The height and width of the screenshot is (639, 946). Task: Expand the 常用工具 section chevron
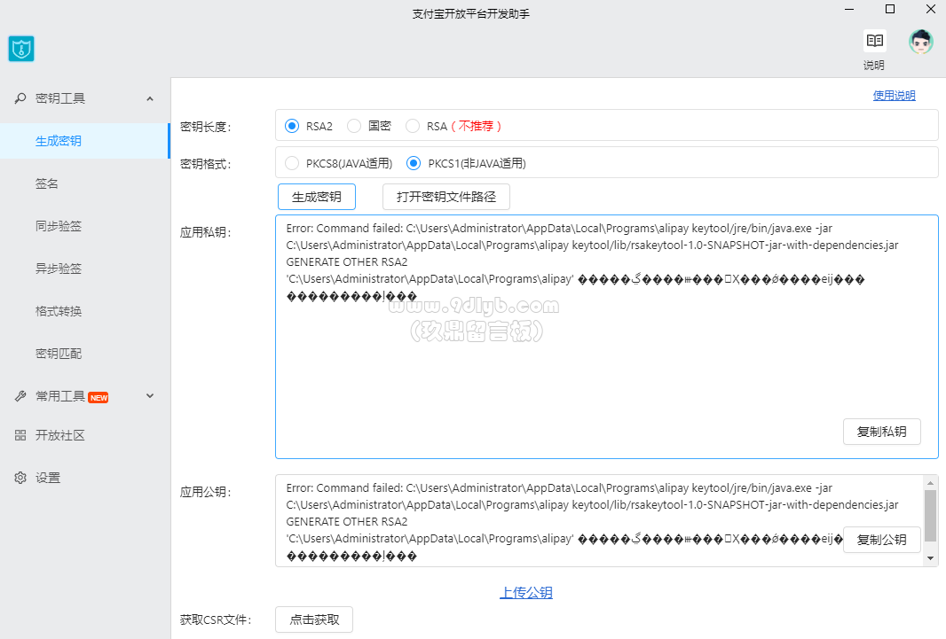pos(150,395)
